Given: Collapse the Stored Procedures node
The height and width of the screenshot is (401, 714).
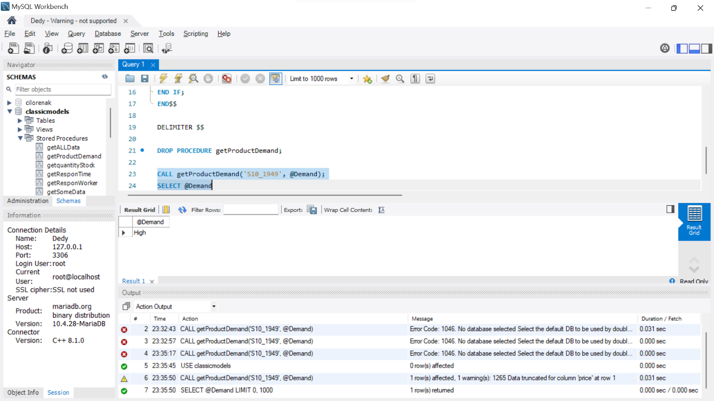Looking at the screenshot, I should point(20,138).
